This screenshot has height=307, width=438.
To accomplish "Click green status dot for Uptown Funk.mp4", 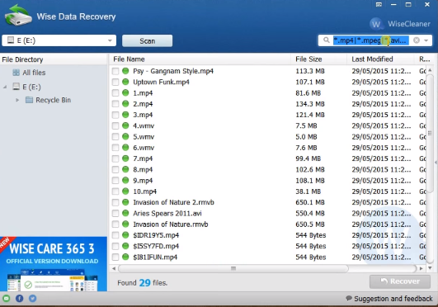I will click(125, 82).
